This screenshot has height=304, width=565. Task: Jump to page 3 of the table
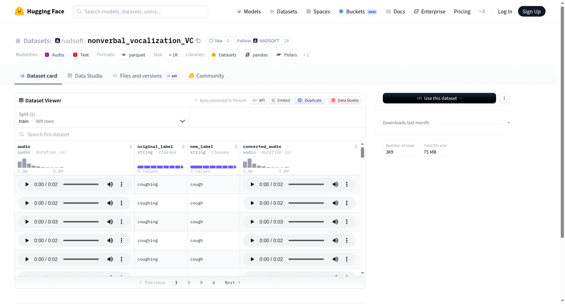[201, 282]
